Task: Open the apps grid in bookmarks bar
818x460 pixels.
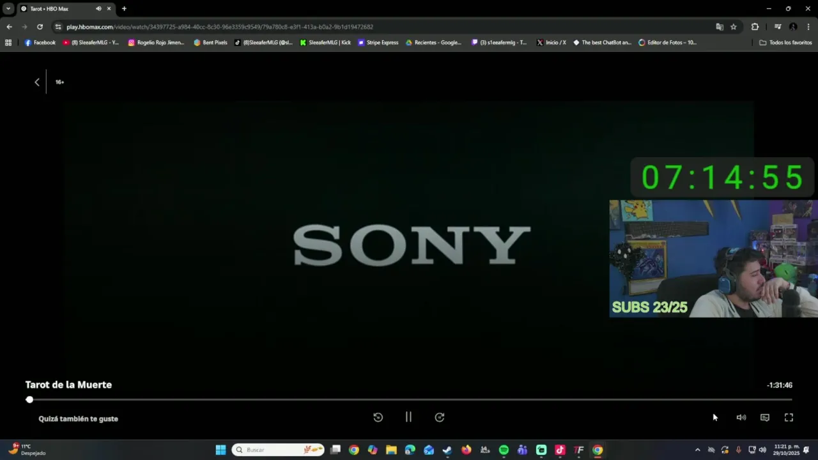Action: click(x=8, y=43)
